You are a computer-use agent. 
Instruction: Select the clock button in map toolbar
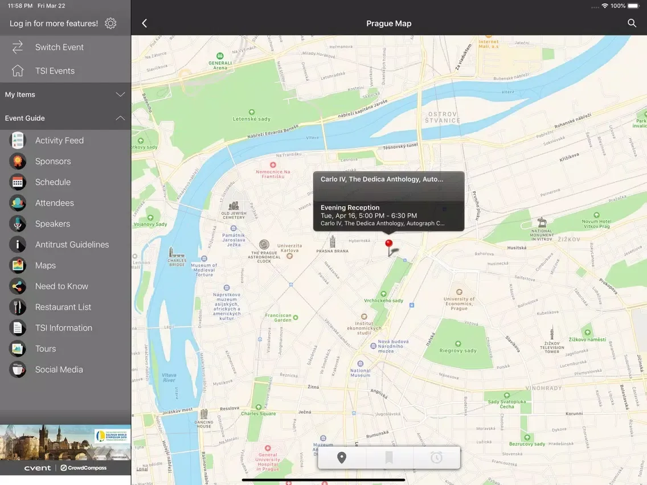tap(436, 457)
